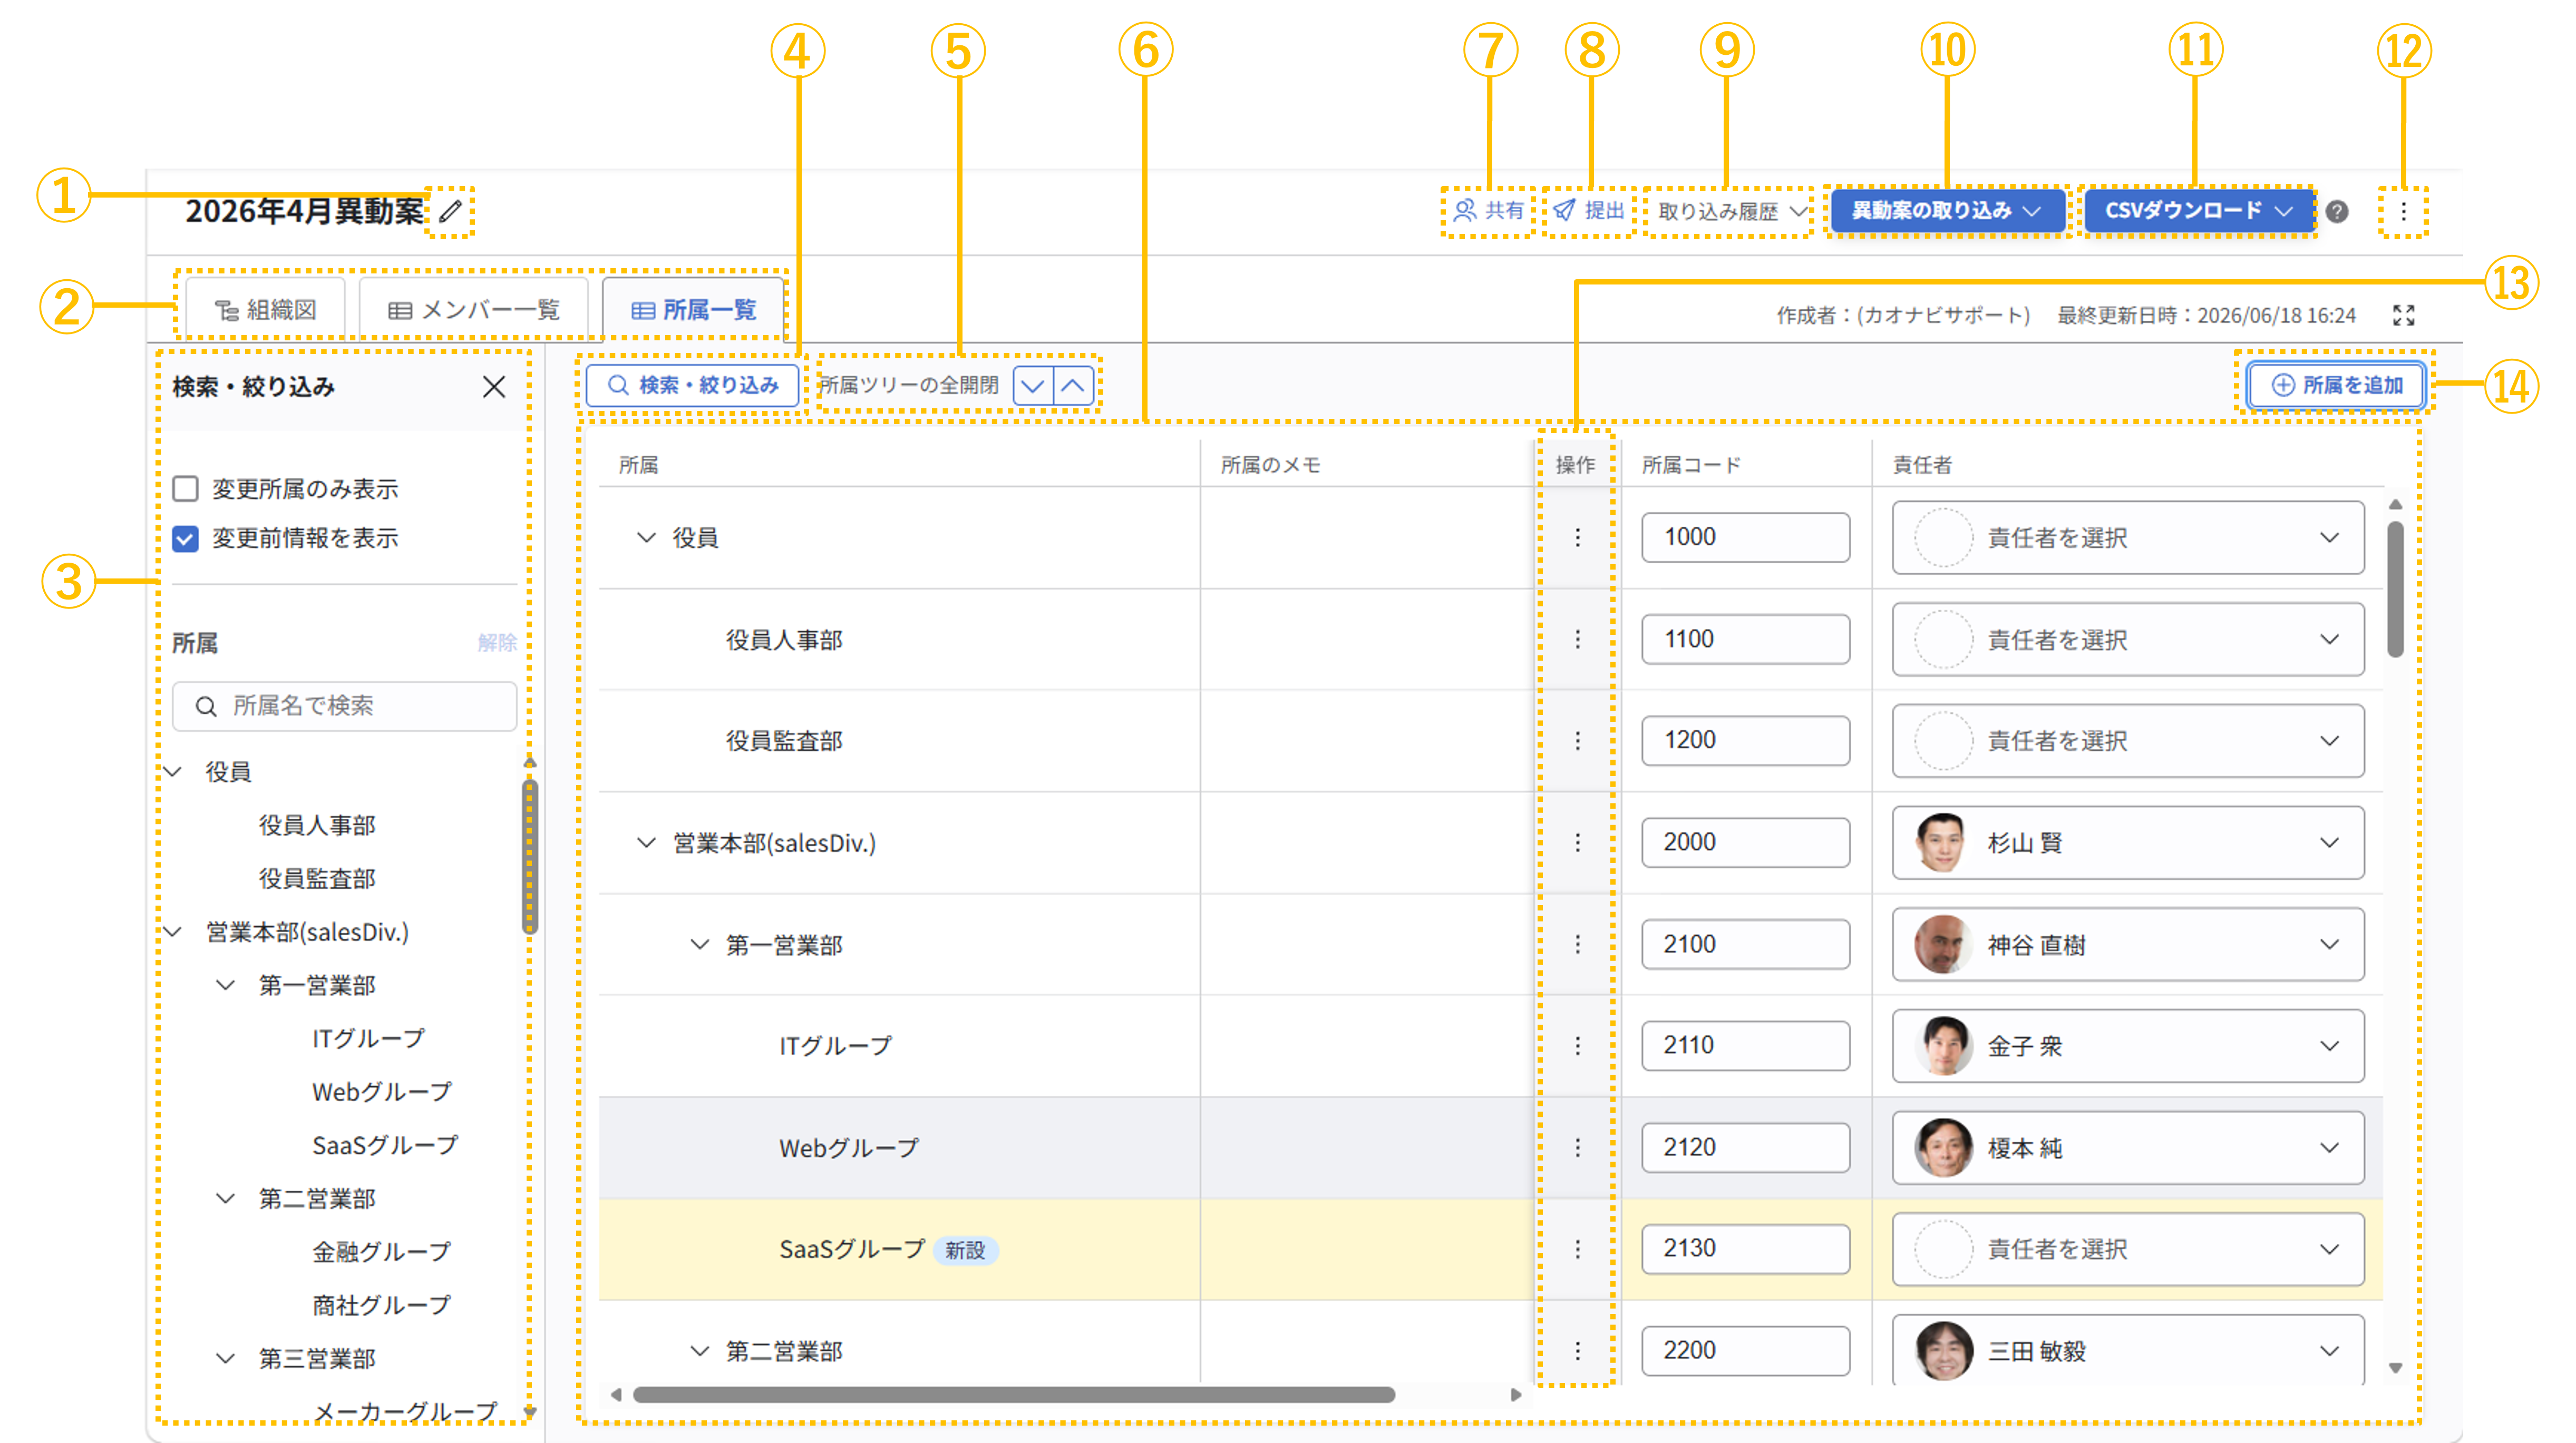Open the help question mark icon

tap(2337, 211)
